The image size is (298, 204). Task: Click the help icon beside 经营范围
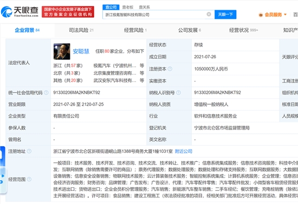click(29, 179)
